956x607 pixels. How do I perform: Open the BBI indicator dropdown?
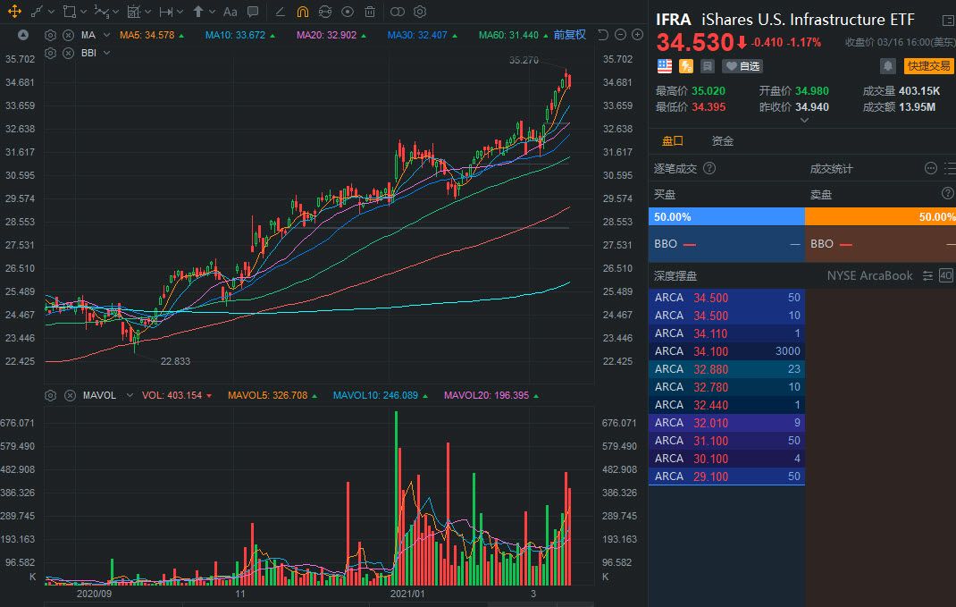106,53
